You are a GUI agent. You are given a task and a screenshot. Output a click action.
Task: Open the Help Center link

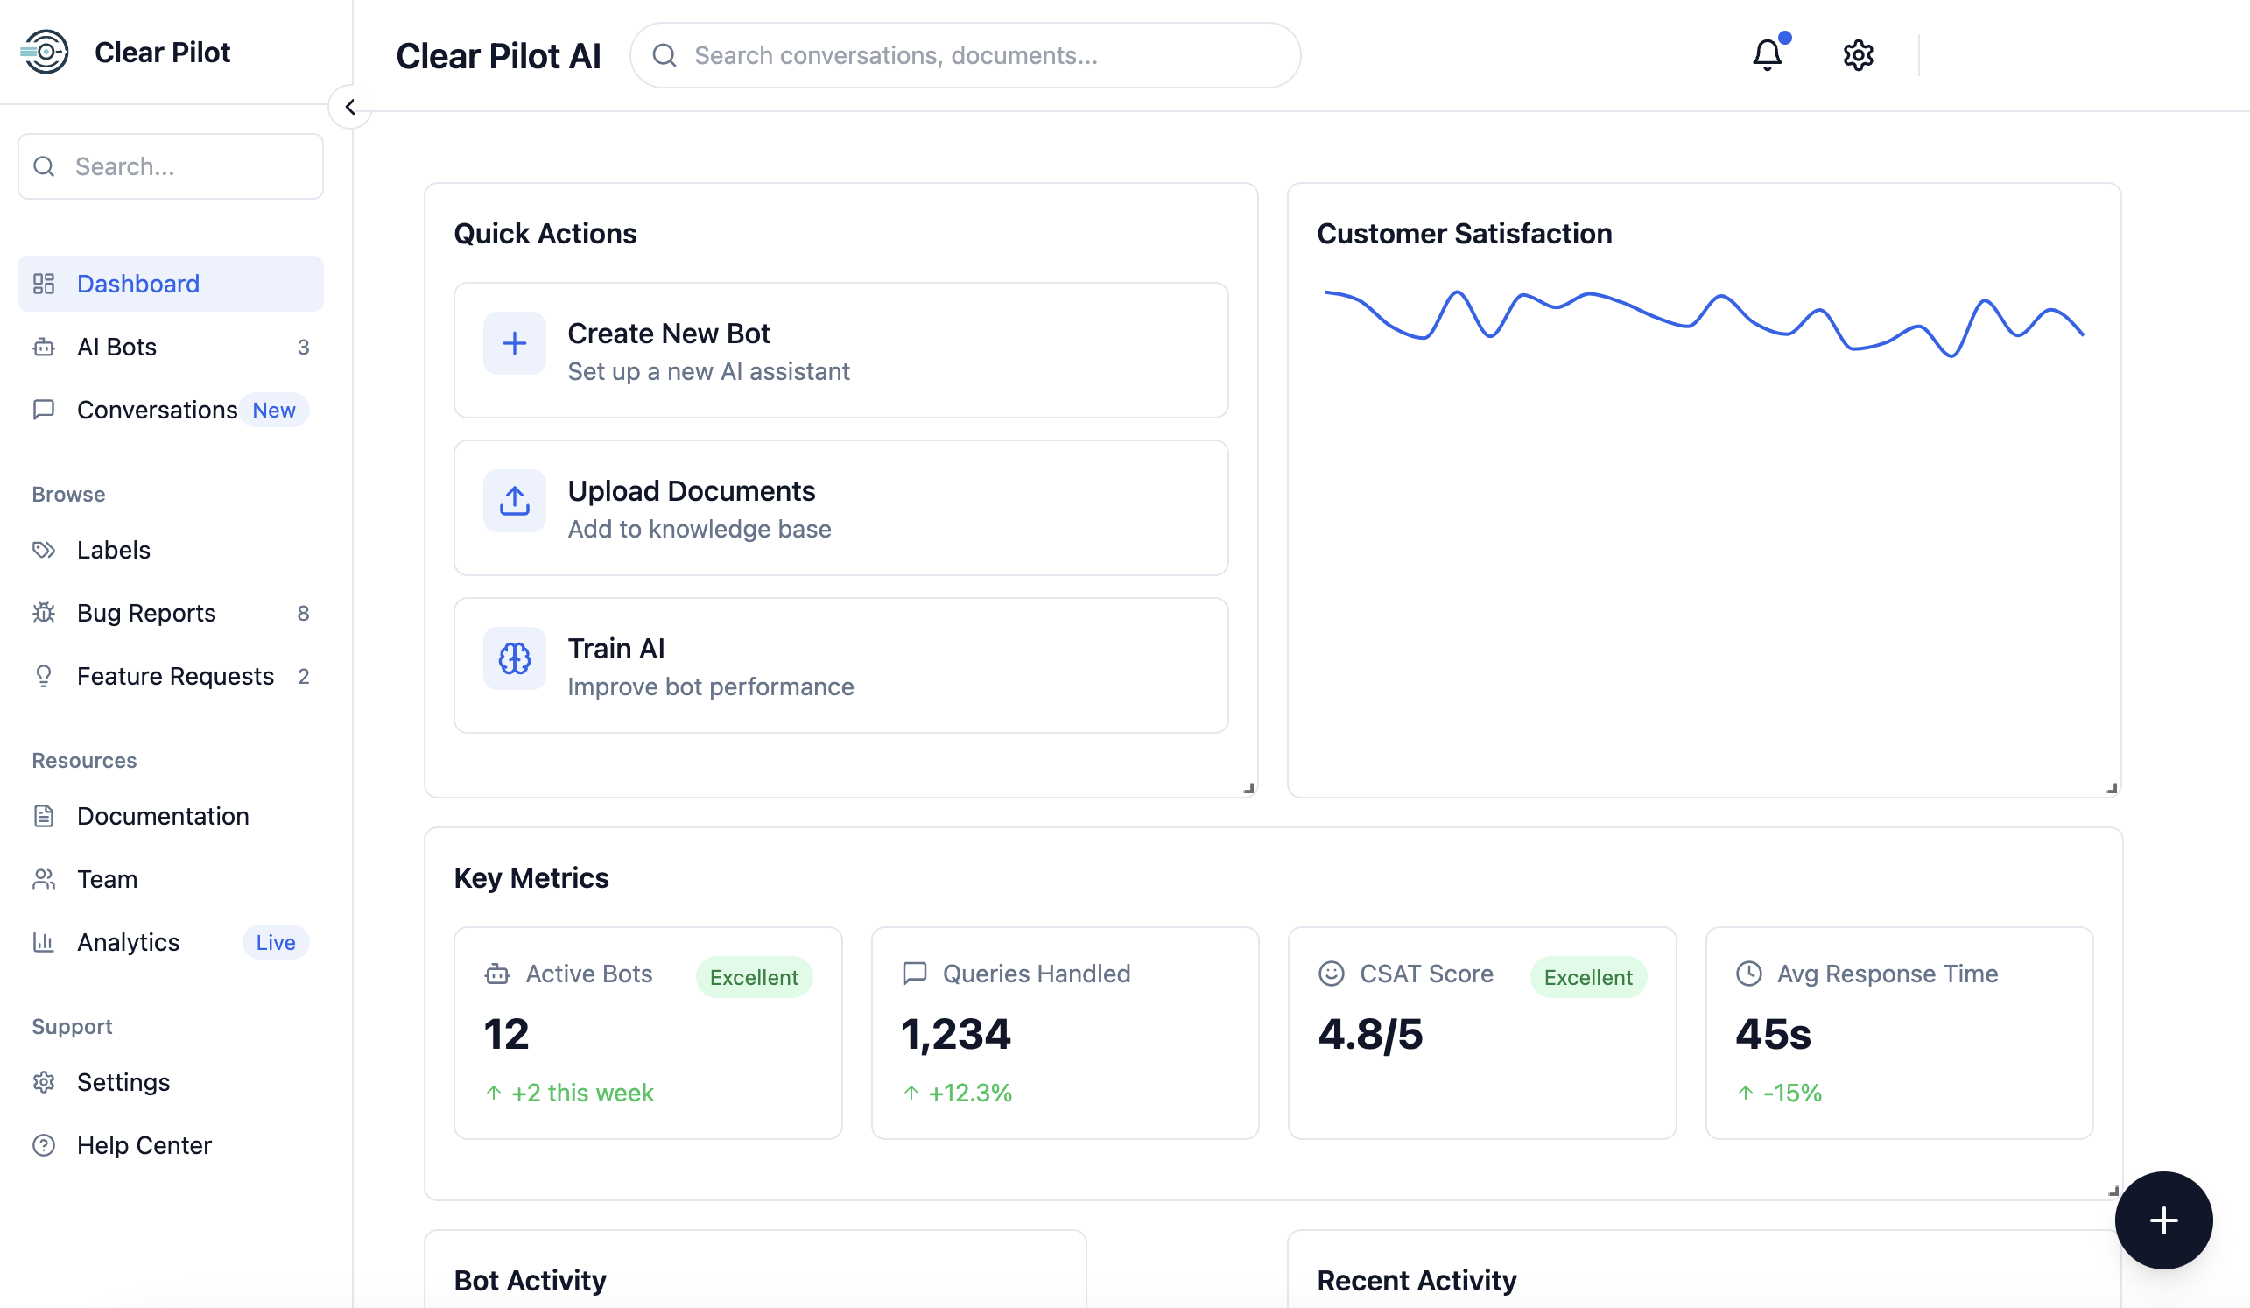(x=144, y=1144)
